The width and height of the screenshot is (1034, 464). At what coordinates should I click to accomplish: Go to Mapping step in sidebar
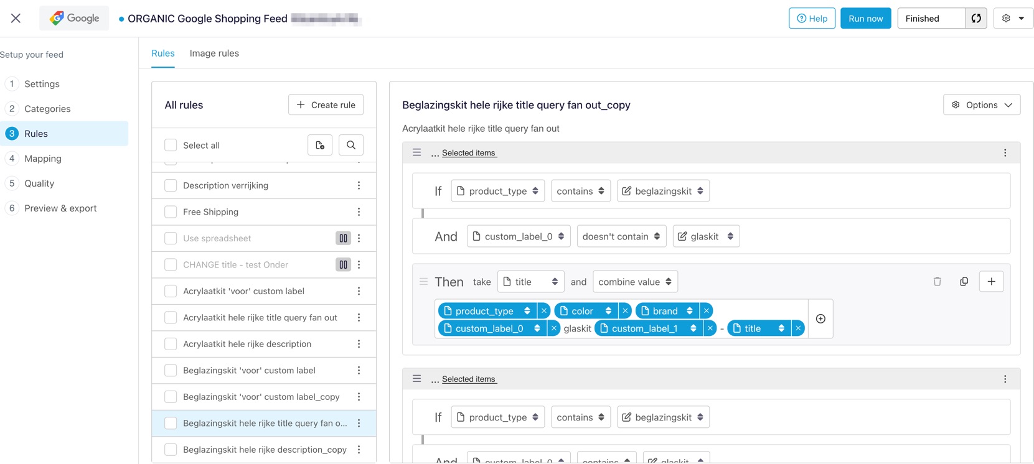coord(43,159)
